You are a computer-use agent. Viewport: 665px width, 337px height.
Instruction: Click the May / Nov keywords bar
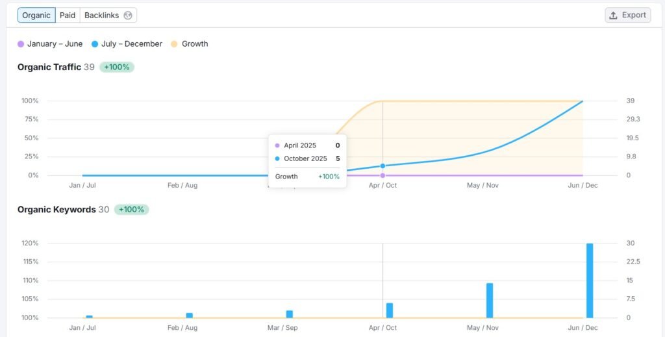click(x=490, y=300)
